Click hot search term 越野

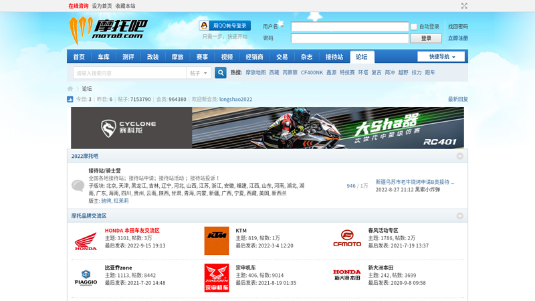(x=403, y=72)
